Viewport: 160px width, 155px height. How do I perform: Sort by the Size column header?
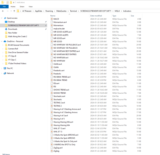tap(132, 16)
